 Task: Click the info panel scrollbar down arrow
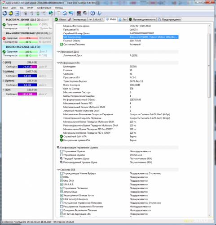(209, 215)
